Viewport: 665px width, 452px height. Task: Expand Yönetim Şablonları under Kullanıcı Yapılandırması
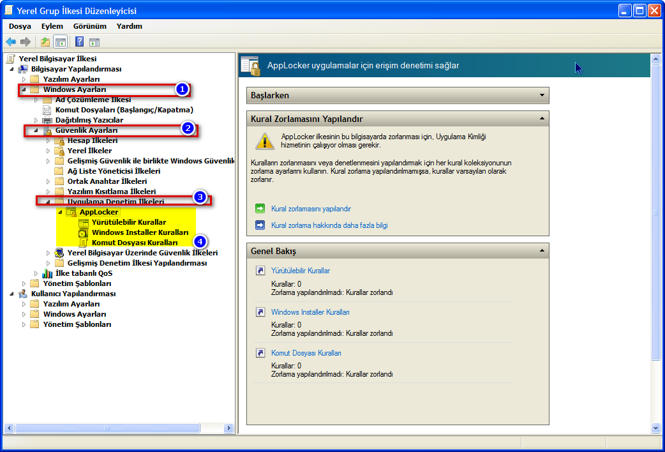[24, 324]
